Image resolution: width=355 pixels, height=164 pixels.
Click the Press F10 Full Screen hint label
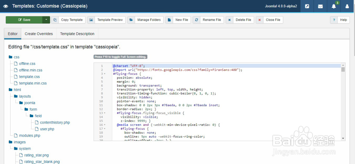[x=120, y=57]
